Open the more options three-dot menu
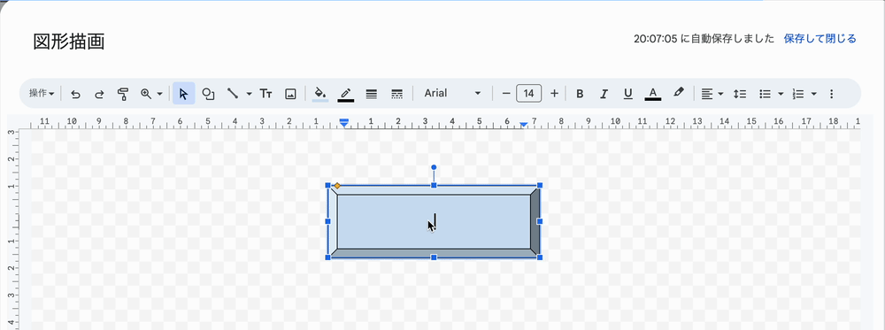Image resolution: width=885 pixels, height=330 pixels. pos(831,94)
